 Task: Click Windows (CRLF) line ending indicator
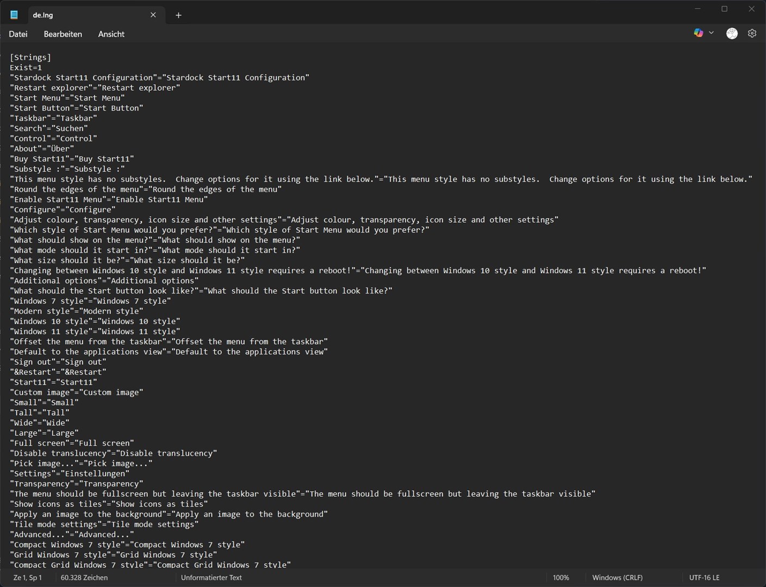tap(617, 578)
